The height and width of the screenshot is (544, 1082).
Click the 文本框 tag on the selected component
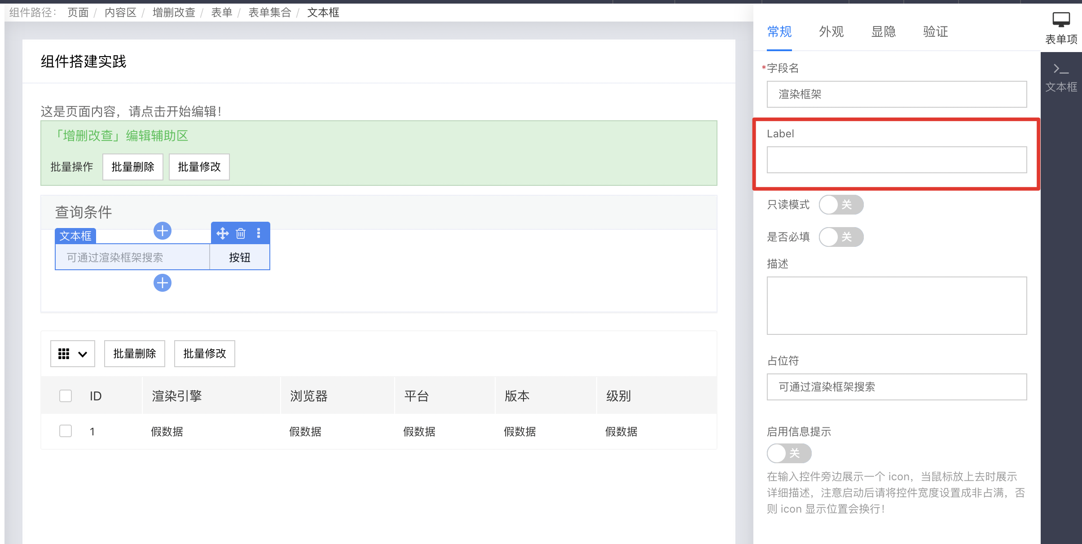(x=75, y=236)
